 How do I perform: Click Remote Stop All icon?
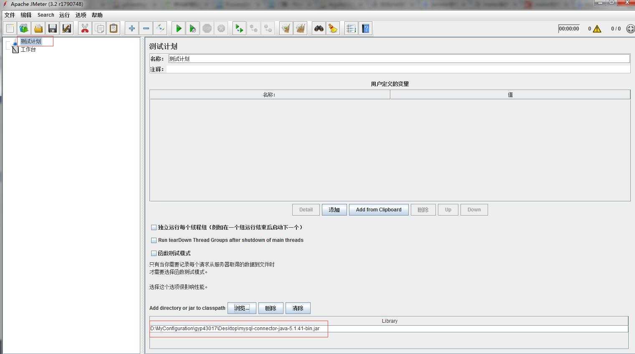(x=253, y=28)
